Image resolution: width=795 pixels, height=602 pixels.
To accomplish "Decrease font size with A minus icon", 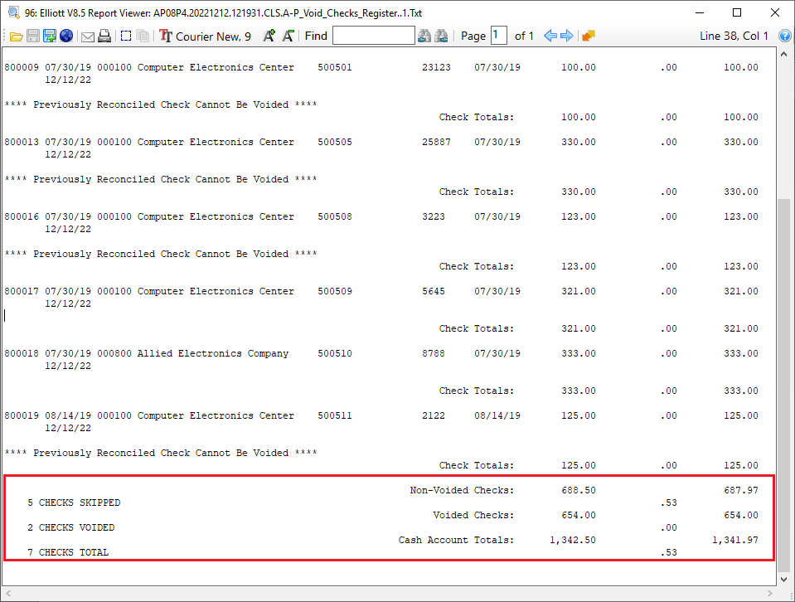I will point(288,36).
